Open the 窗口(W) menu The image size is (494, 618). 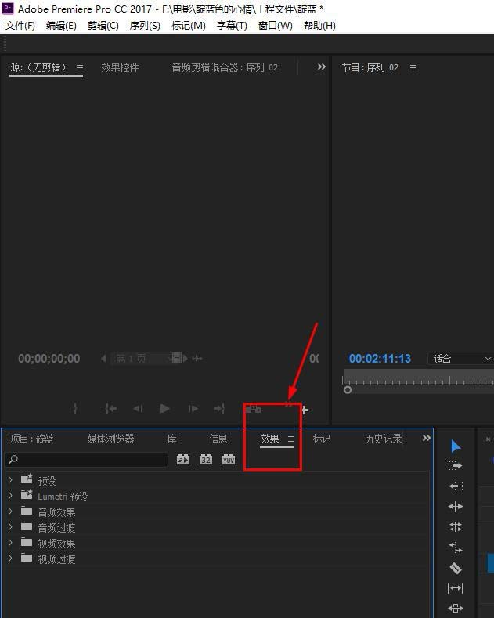click(x=275, y=26)
